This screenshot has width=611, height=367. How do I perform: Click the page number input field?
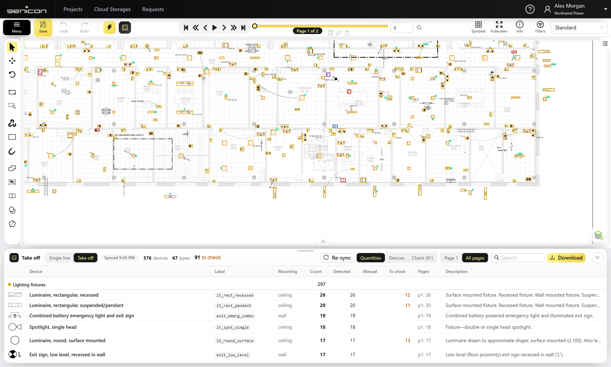402,28
